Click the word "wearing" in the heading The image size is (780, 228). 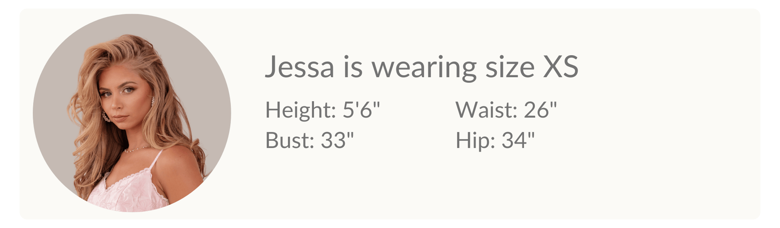point(424,68)
